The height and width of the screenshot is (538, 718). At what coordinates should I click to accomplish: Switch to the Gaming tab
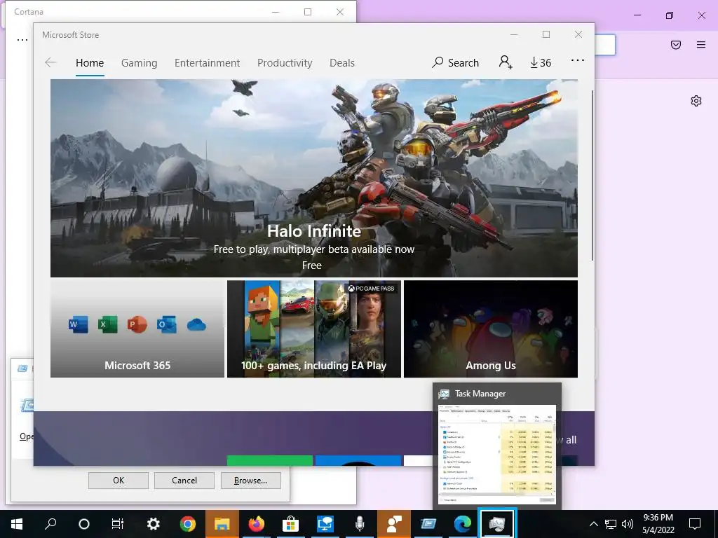tap(140, 62)
